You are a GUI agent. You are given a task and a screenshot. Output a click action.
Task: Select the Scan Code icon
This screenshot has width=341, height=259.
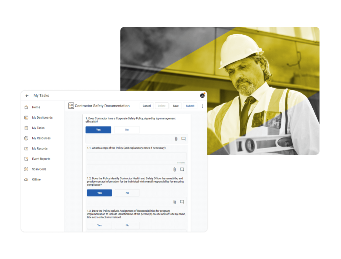tap(26, 169)
